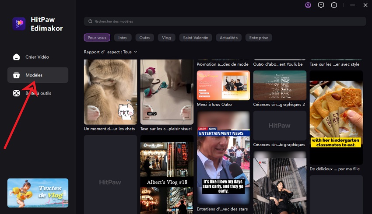Open the user account profile icon
This screenshot has width=372, height=214.
(x=308, y=5)
